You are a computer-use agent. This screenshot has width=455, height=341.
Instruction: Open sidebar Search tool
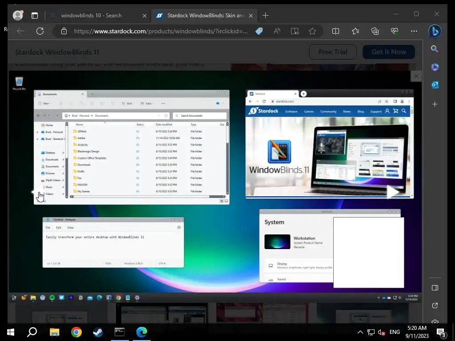435,49
